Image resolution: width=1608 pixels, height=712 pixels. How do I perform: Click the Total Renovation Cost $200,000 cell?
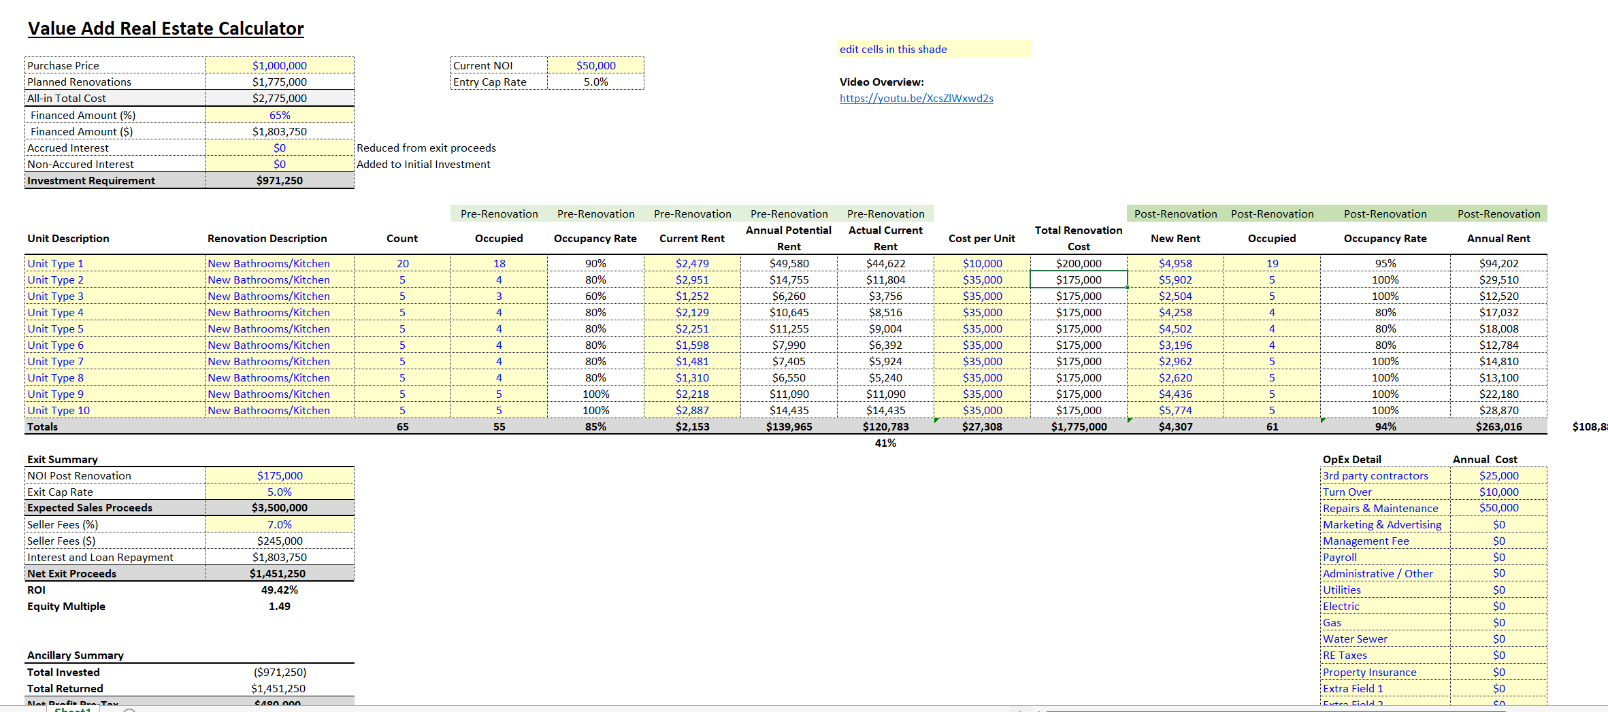(1079, 263)
